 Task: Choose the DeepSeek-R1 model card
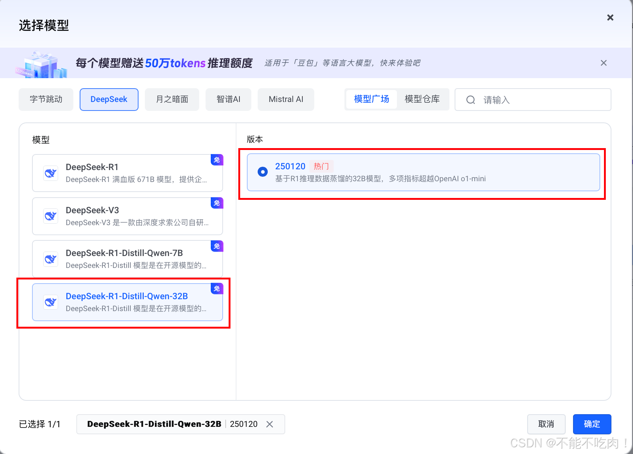pyautogui.click(x=127, y=173)
